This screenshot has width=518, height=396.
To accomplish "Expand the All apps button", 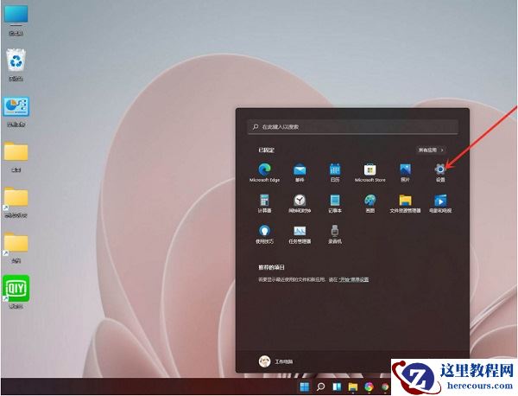I will click(x=431, y=150).
